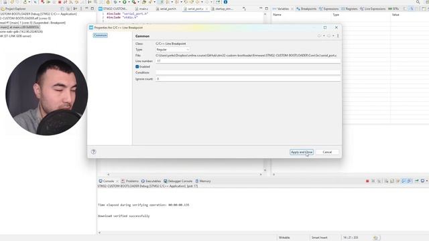Open the Problems tab in bottom panel

click(x=130, y=181)
